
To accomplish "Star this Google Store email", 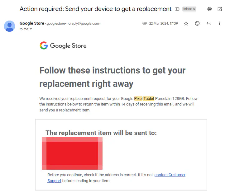I will pyautogui.click(x=186, y=23).
